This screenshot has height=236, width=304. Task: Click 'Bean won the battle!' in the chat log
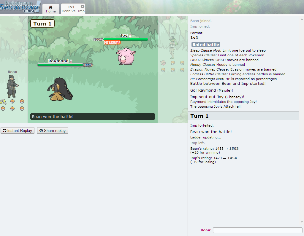pyautogui.click(x=211, y=132)
